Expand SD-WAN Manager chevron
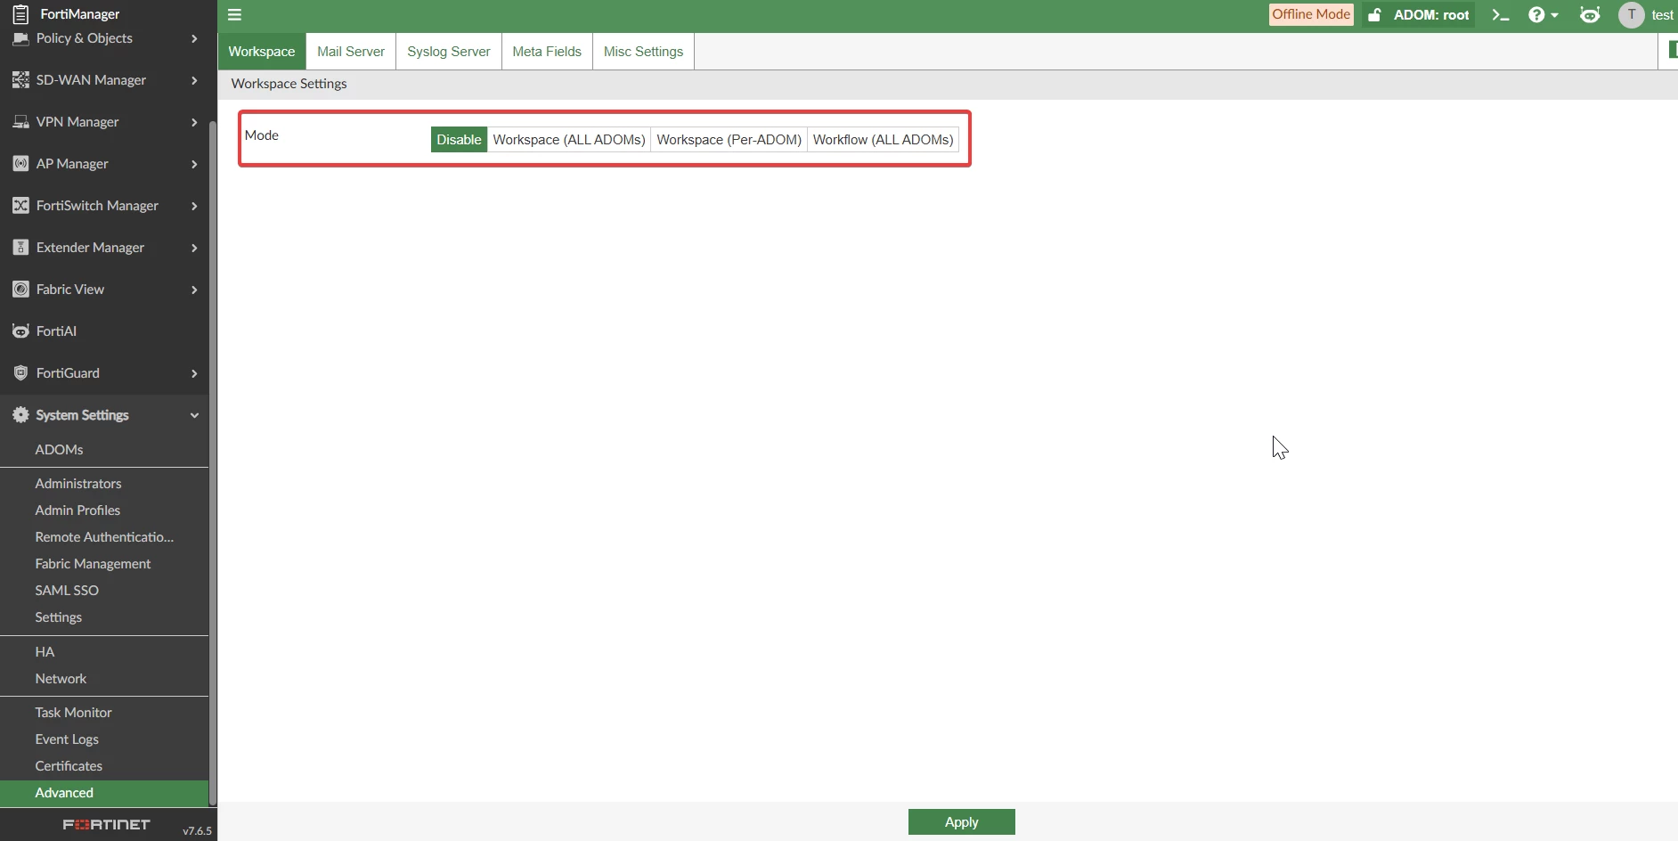Screen dimensions: 1678x841 click(194, 80)
